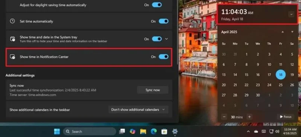Select April 30 in the calendar

258,95
